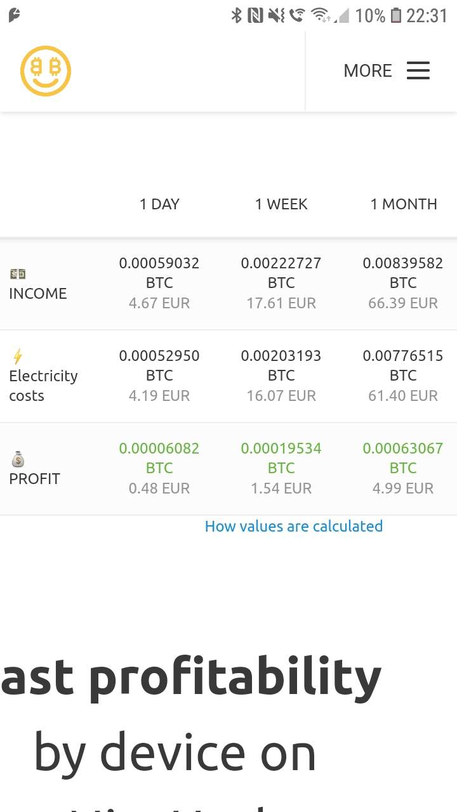Tap the PROFIT row label
The width and height of the screenshot is (457, 812).
[x=34, y=478]
